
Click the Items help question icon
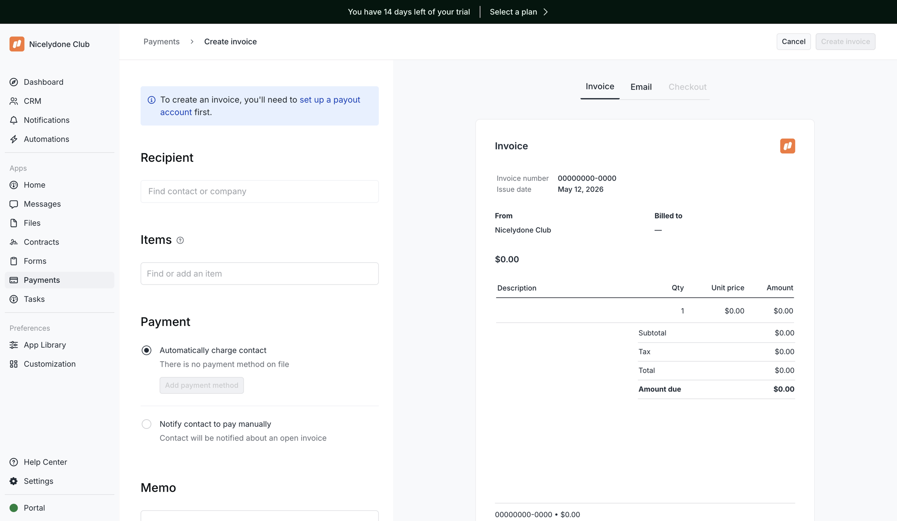tap(180, 240)
